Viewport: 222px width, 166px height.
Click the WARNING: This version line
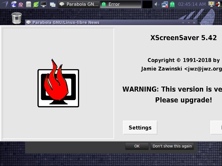tap(172, 89)
